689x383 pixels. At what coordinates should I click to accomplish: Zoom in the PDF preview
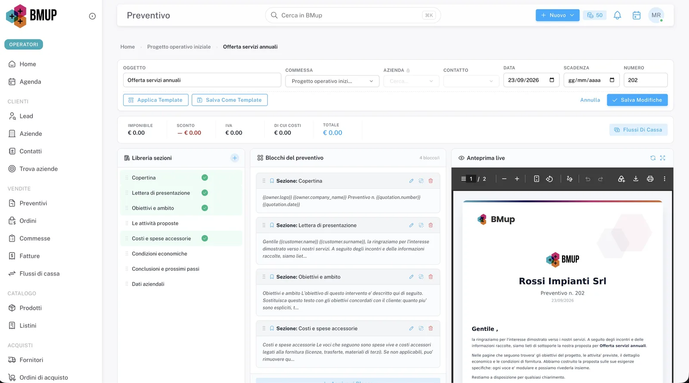tap(517, 179)
